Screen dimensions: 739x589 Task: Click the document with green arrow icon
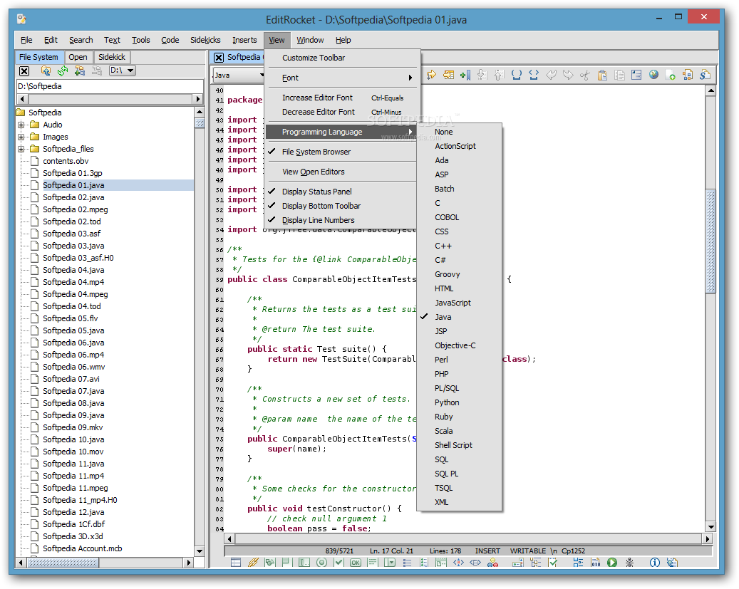click(x=671, y=75)
